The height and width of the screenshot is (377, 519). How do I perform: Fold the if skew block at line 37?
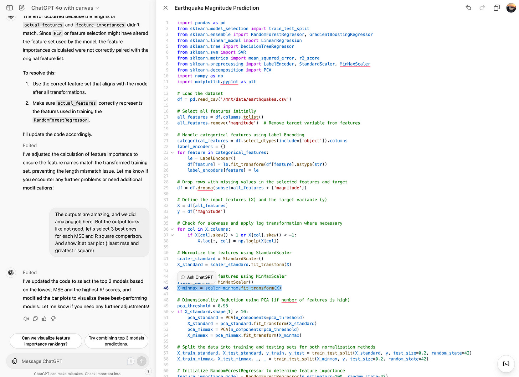172,235
